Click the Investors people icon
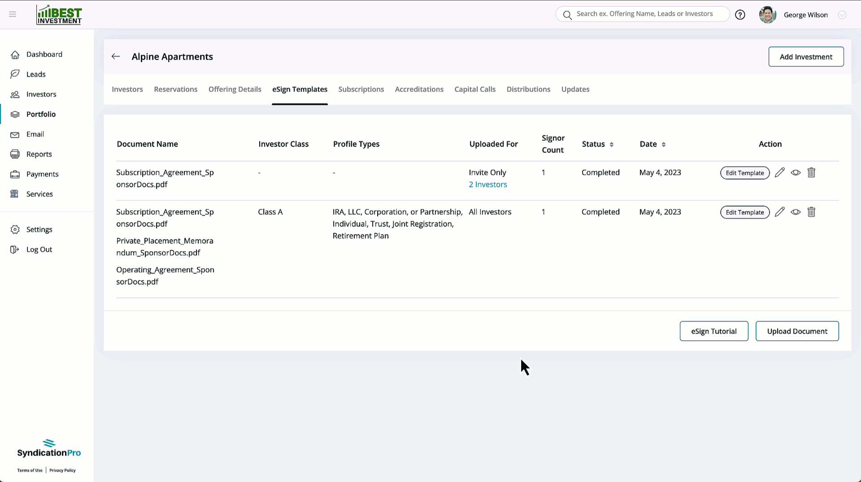 15,95
